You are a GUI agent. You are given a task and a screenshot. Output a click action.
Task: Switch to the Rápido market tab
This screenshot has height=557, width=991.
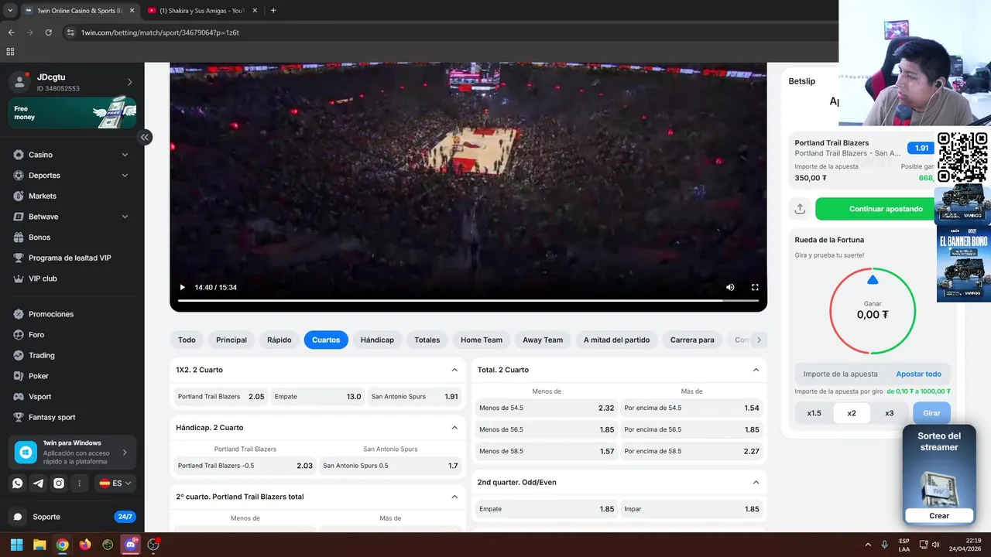279,340
